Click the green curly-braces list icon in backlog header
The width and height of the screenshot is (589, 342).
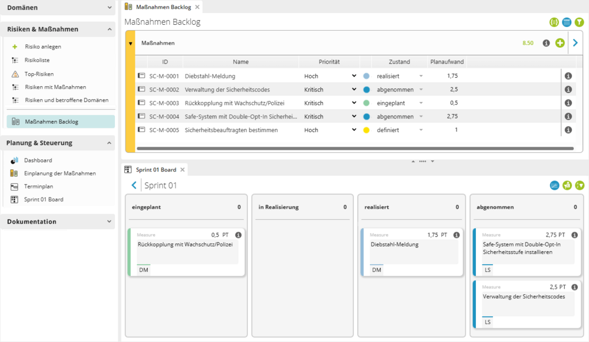tap(554, 22)
